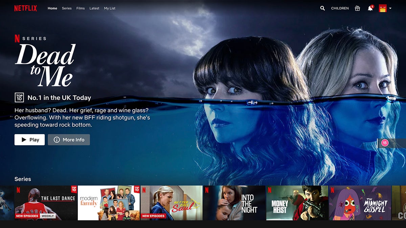Click the age rating 15 badge
406x228 pixels.
[384, 143]
